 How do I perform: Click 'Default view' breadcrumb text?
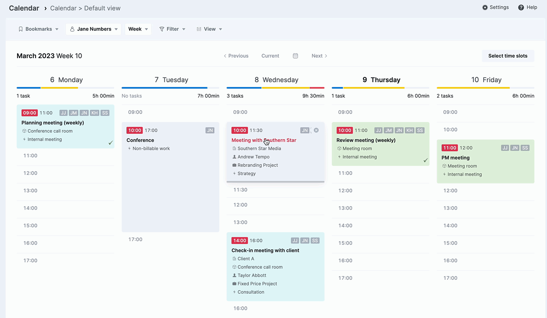(102, 8)
